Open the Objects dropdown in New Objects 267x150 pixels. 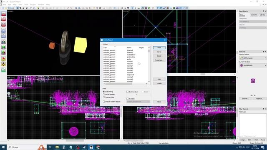(x=253, y=28)
